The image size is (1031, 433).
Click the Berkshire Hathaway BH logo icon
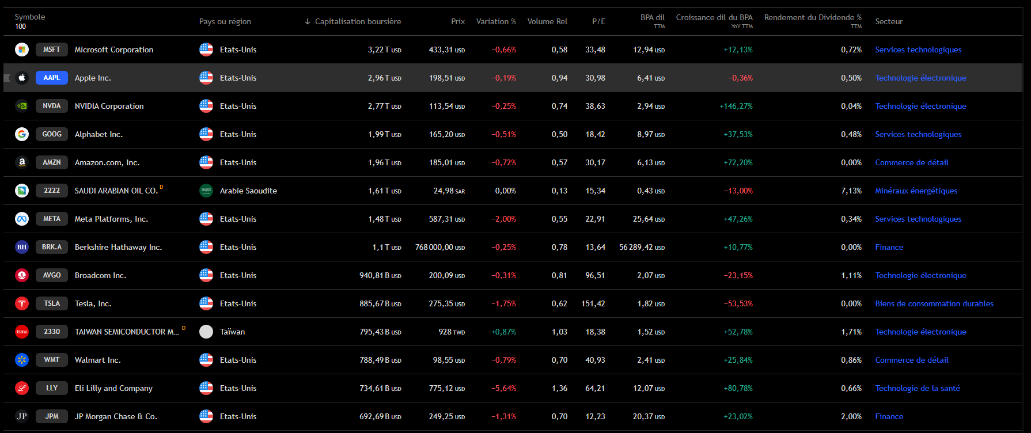coord(22,247)
